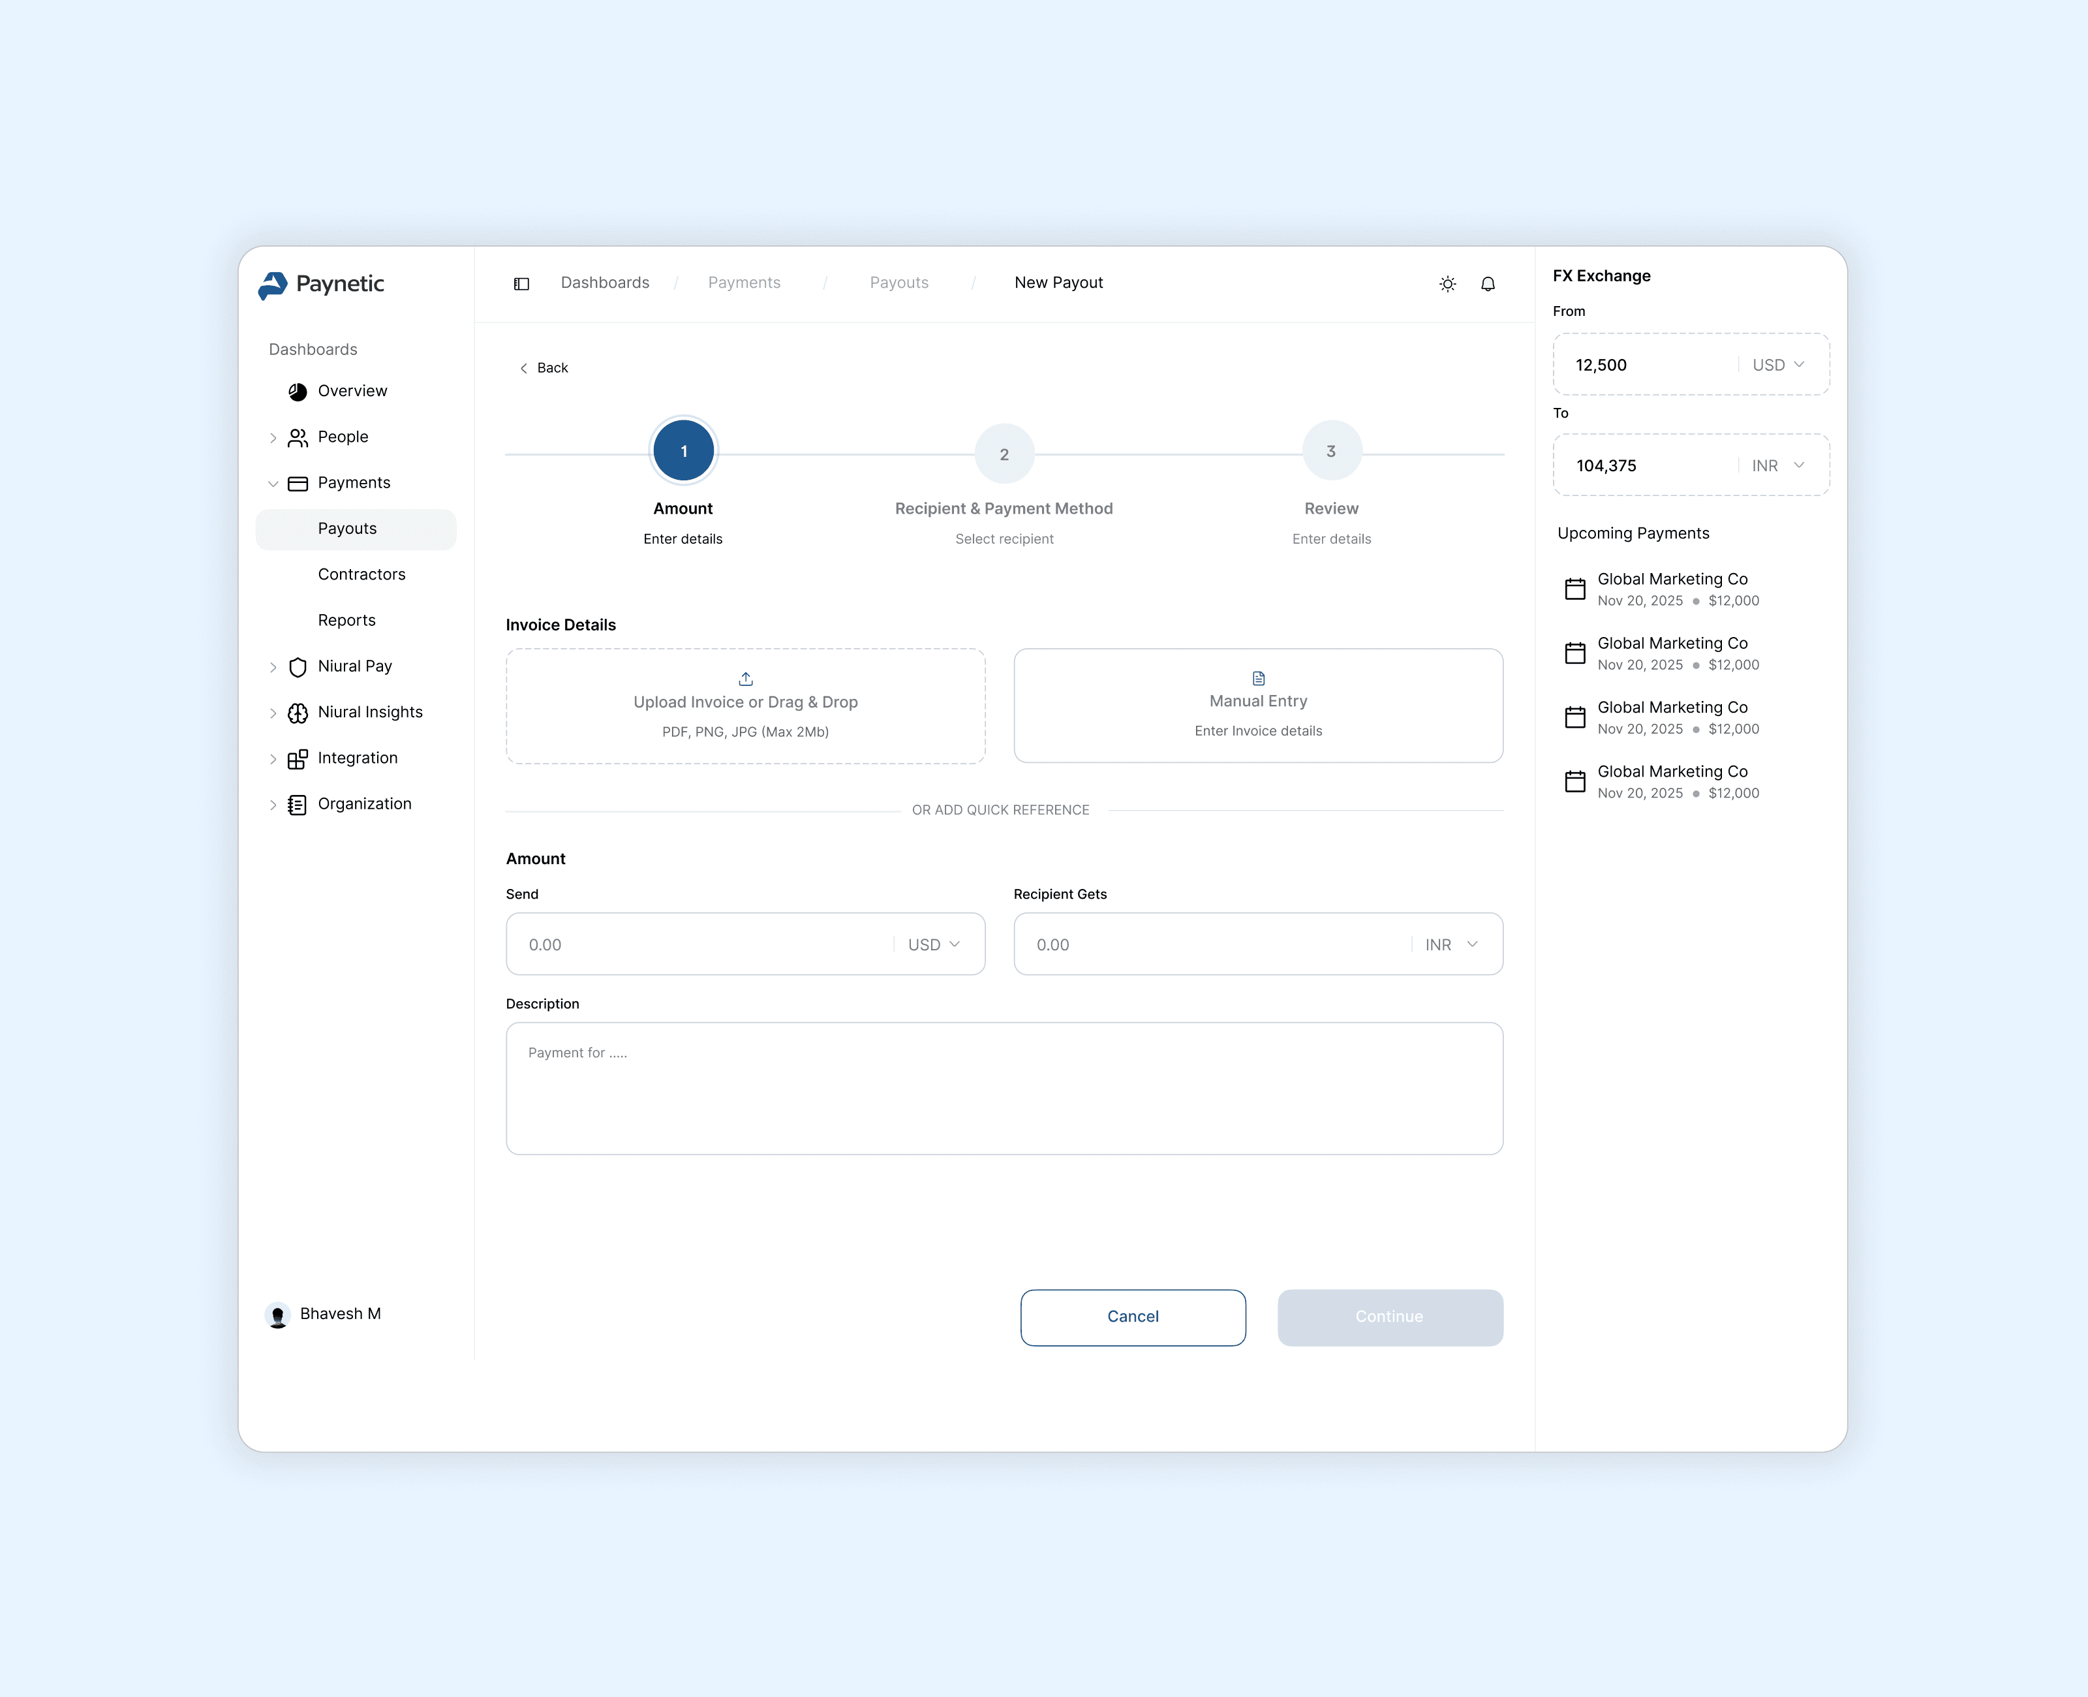
Task: Select Contractors in the sidebar
Action: (361, 574)
